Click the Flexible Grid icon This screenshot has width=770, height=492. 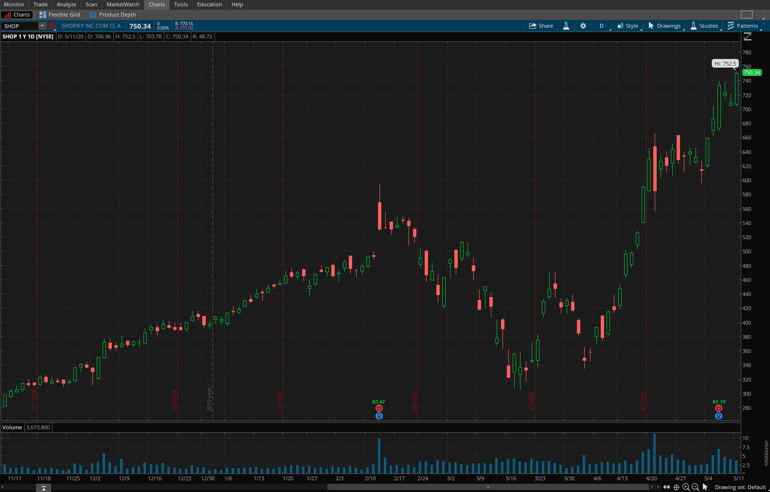coord(43,15)
